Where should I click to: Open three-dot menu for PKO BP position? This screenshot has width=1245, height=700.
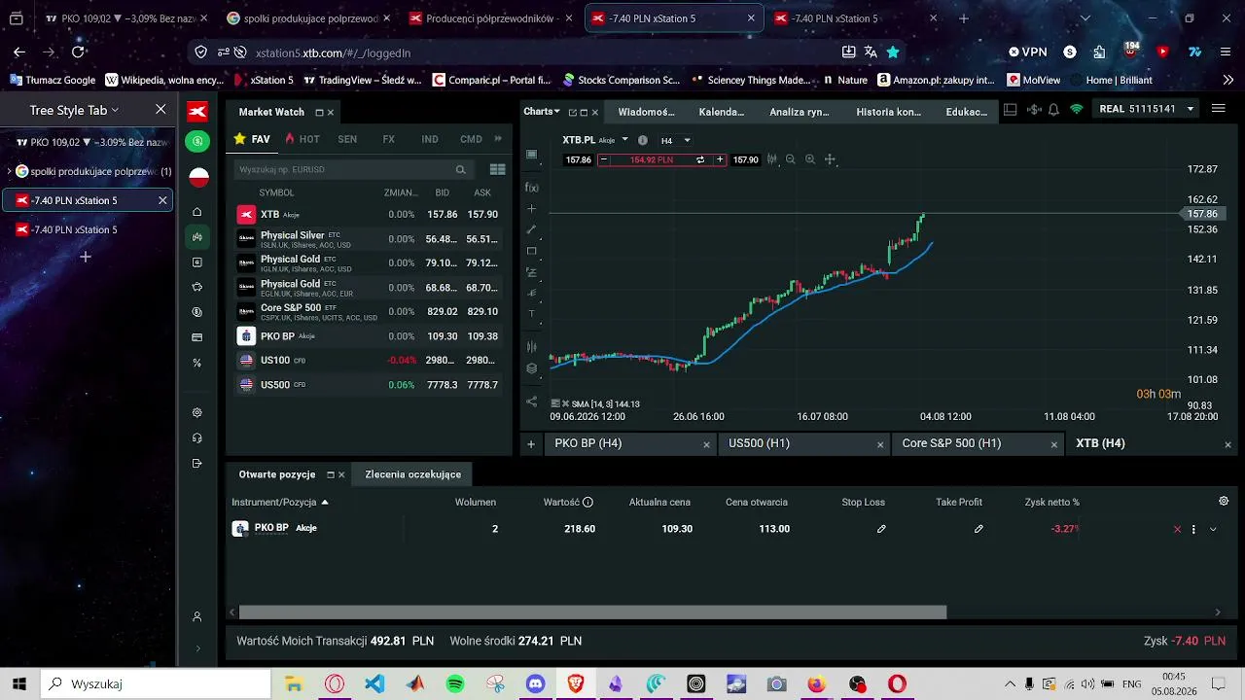[x=1193, y=529]
